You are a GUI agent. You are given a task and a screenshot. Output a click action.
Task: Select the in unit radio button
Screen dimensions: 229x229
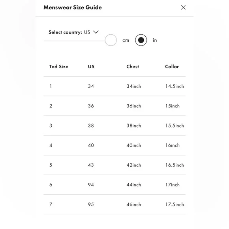(141, 40)
